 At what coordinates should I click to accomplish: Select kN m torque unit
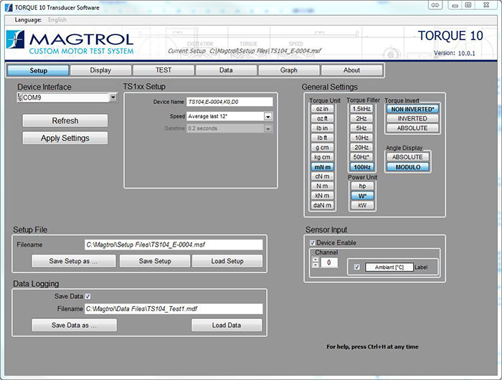pos(323,196)
